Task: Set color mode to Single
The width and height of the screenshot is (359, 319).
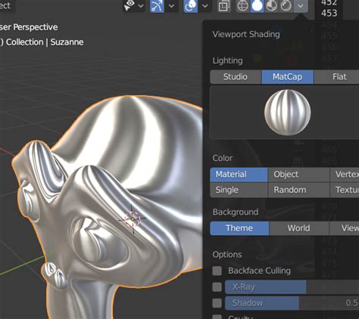Action: (x=239, y=190)
